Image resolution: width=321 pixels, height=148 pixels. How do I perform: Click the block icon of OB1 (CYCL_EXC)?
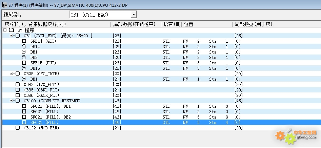(x=18, y=36)
